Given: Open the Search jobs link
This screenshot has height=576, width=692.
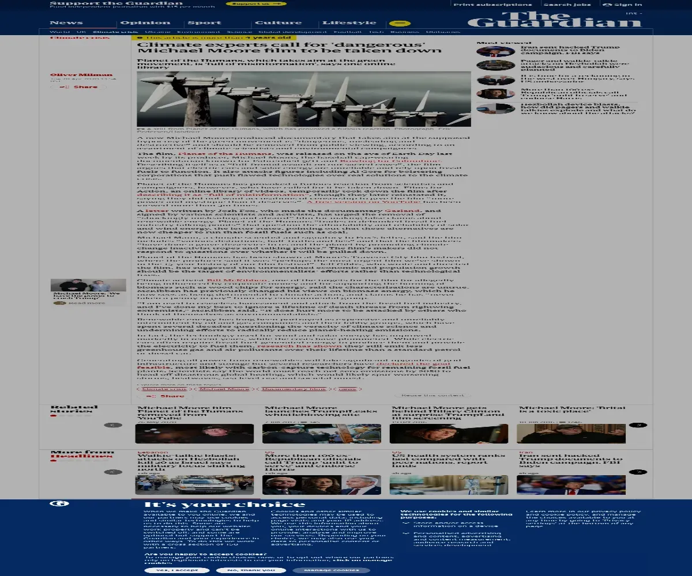Looking at the screenshot, I should (567, 4).
